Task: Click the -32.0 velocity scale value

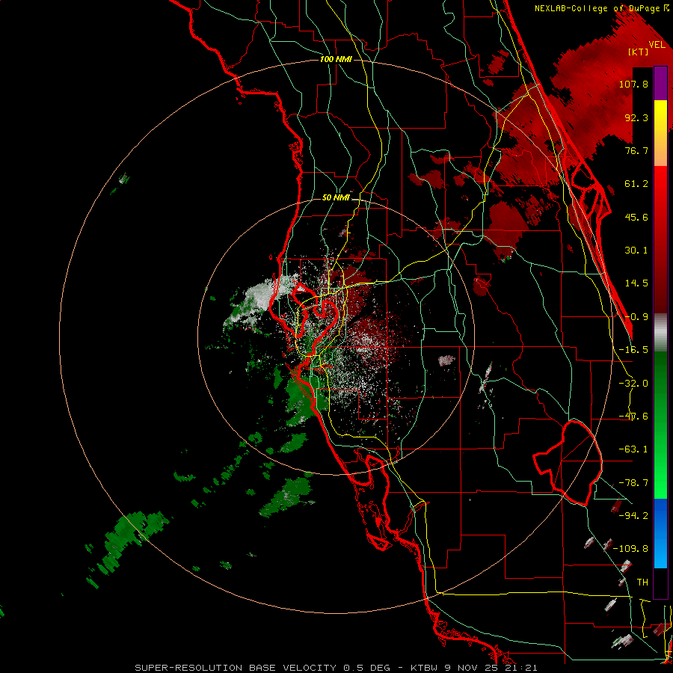Action: (633, 384)
